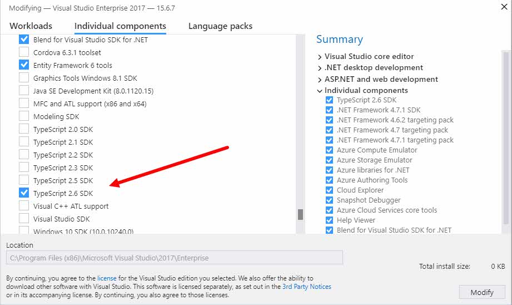Screen dimensions: 512x305
Task: Tick the Modeling SDK checkbox
Action: click(24, 116)
